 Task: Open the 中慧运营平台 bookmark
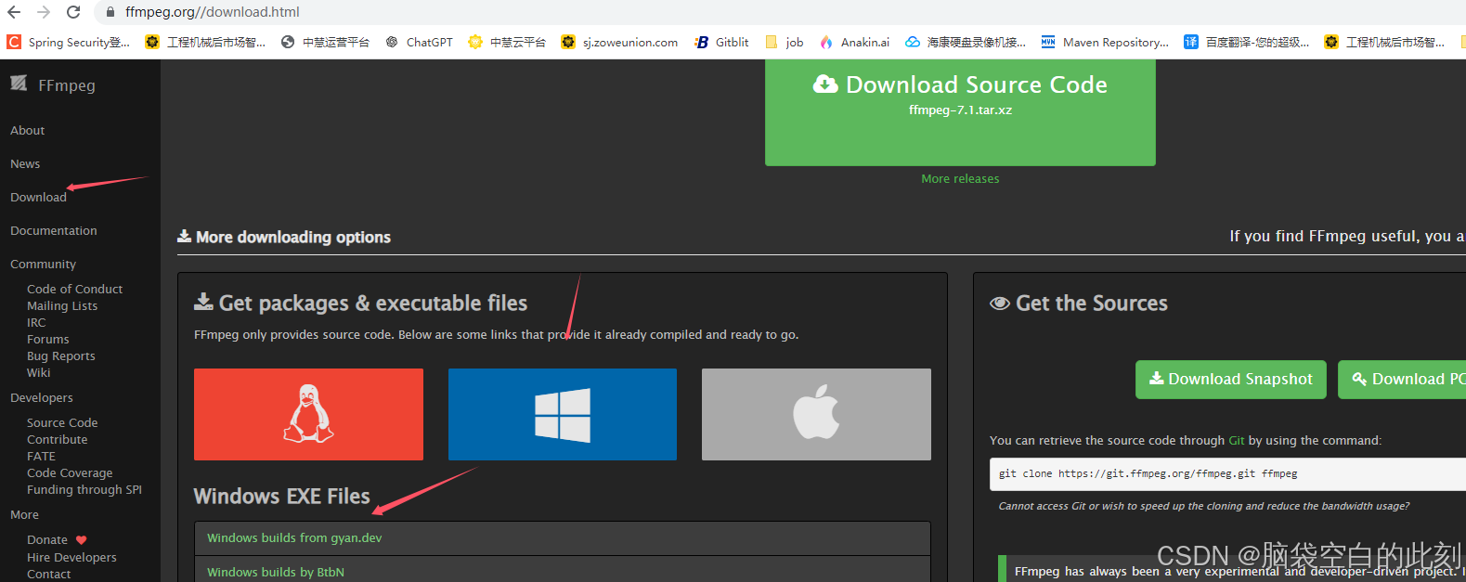pos(325,42)
